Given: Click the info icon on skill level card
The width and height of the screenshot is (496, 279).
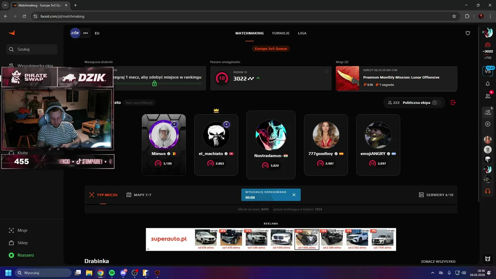Looking at the screenshot, I should 326,71.
